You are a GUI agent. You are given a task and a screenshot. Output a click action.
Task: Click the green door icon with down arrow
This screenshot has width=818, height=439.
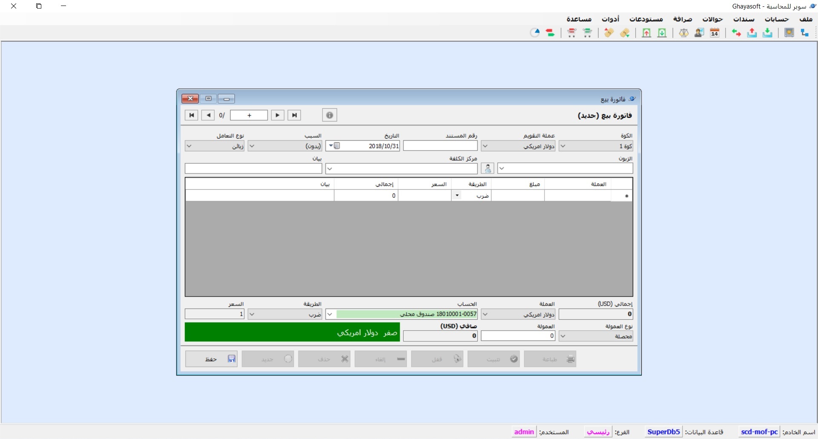tap(662, 33)
